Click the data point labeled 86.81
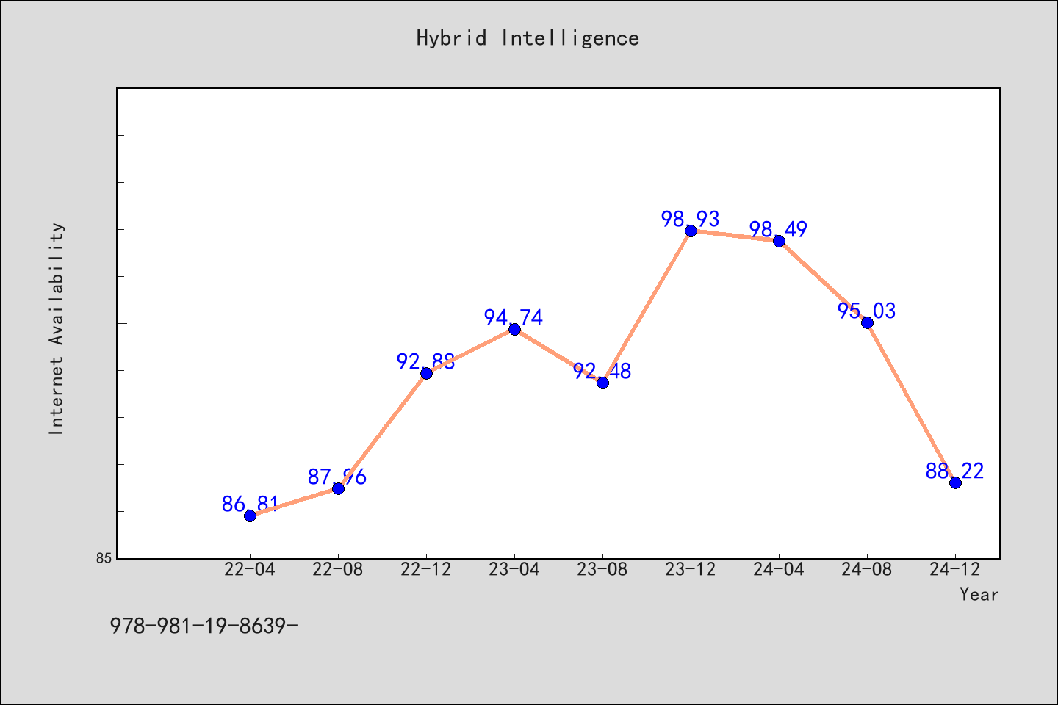This screenshot has width=1058, height=705. 250,516
